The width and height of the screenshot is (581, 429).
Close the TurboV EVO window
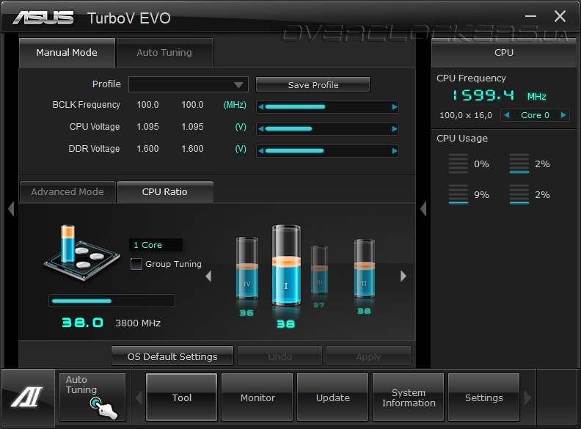pyautogui.click(x=560, y=16)
